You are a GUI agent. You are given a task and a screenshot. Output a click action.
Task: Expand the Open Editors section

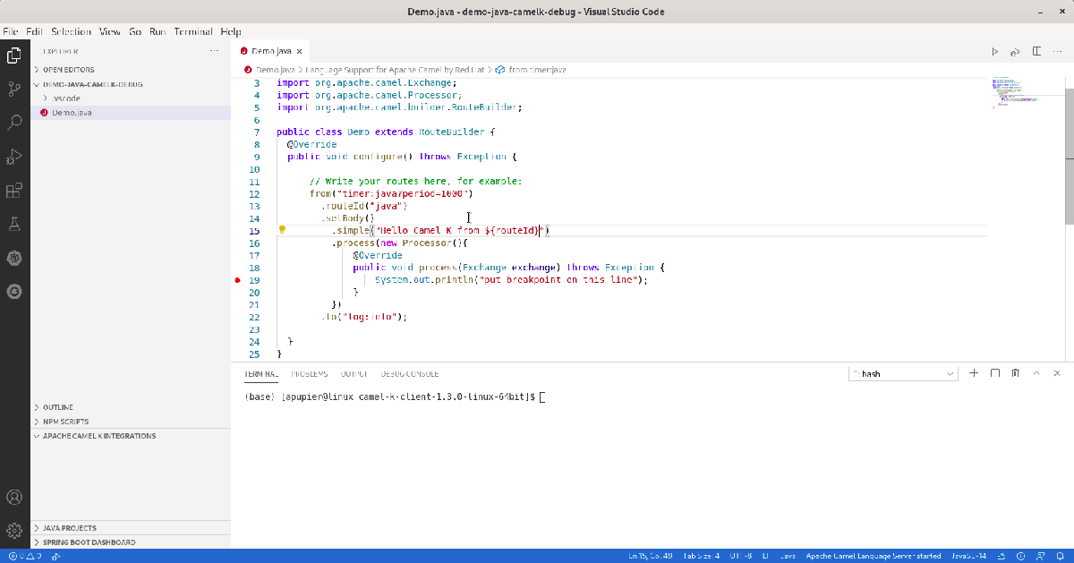131,69
